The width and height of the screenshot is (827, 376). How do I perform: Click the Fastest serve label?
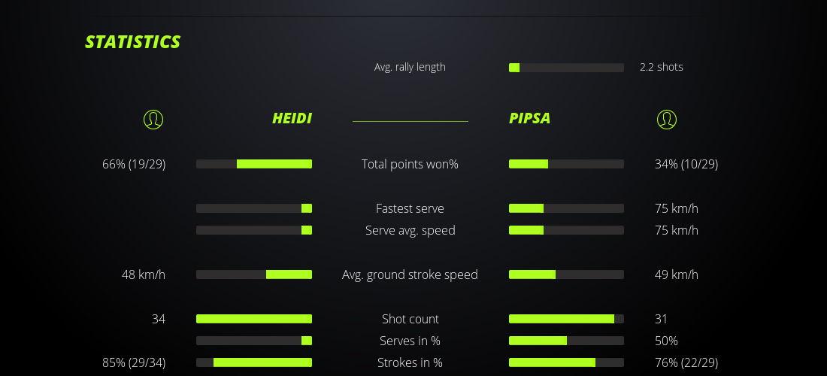click(x=410, y=208)
